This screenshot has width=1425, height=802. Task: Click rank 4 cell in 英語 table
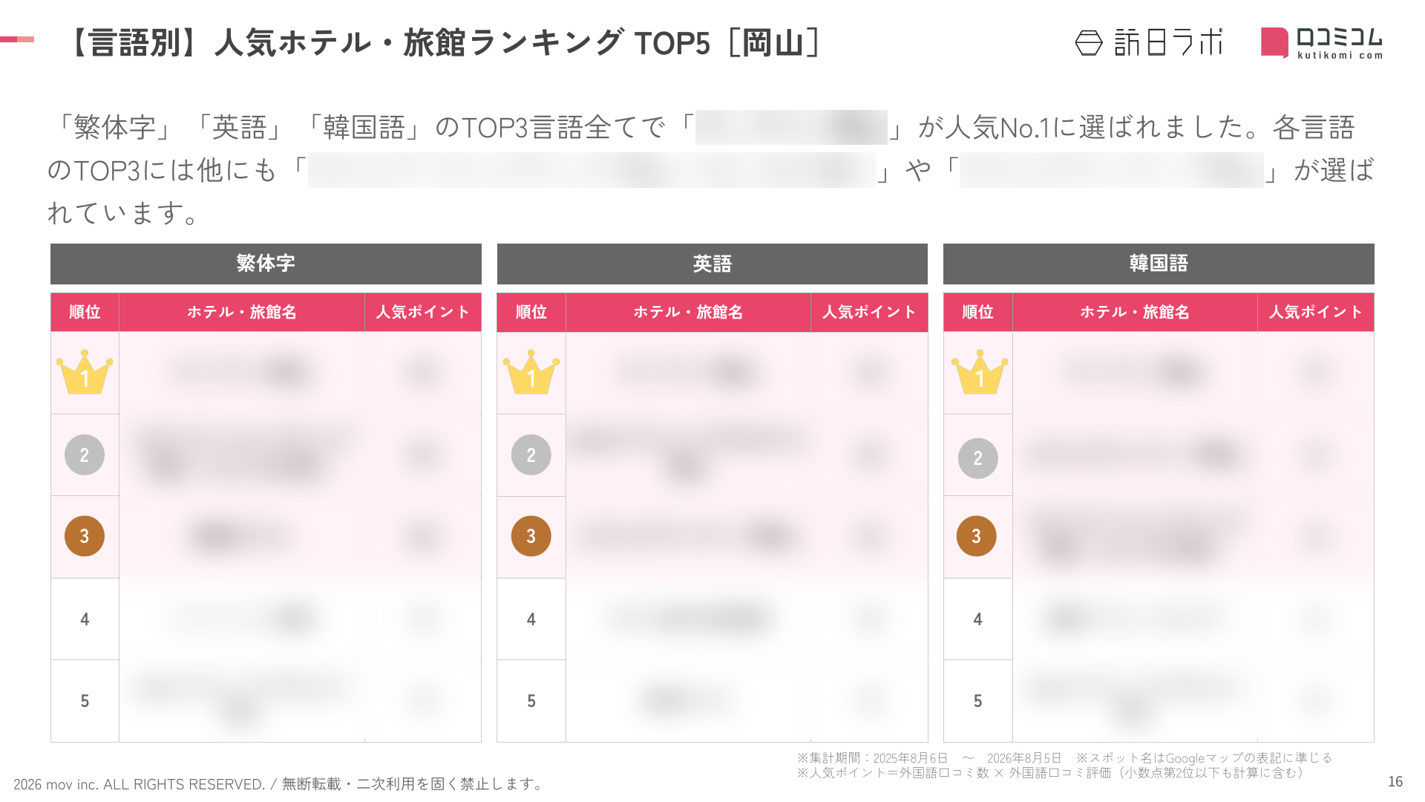[531, 619]
